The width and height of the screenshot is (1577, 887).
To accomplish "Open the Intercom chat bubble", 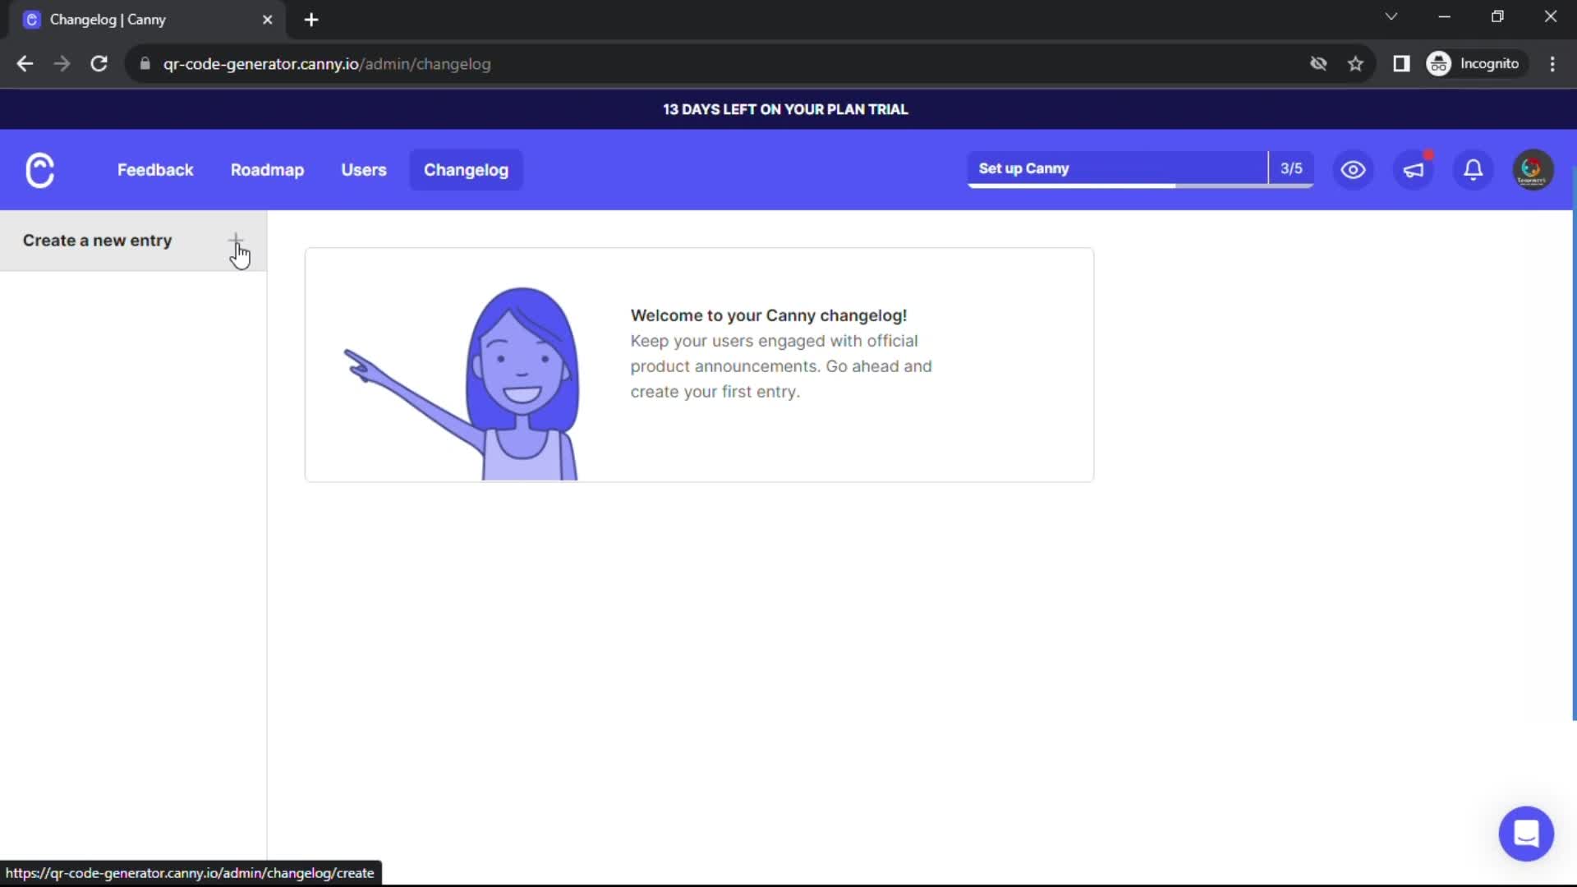I will [1527, 834].
